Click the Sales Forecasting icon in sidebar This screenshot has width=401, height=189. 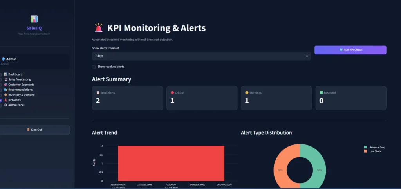tap(5, 79)
